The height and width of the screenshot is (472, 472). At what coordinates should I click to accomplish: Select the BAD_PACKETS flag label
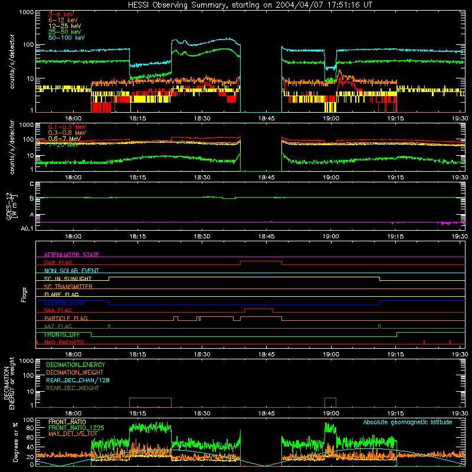[x=64, y=342]
